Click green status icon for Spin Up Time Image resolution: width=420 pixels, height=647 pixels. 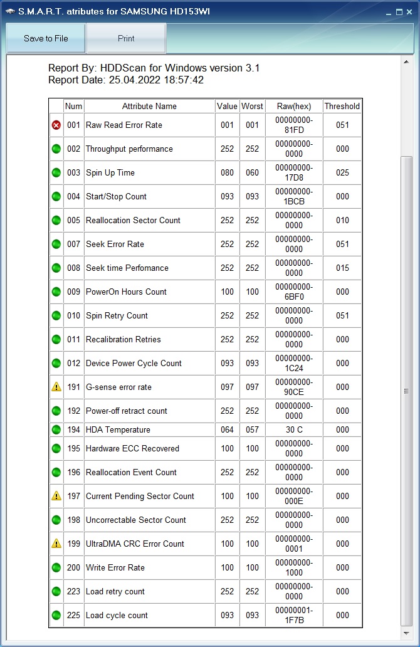(x=56, y=173)
